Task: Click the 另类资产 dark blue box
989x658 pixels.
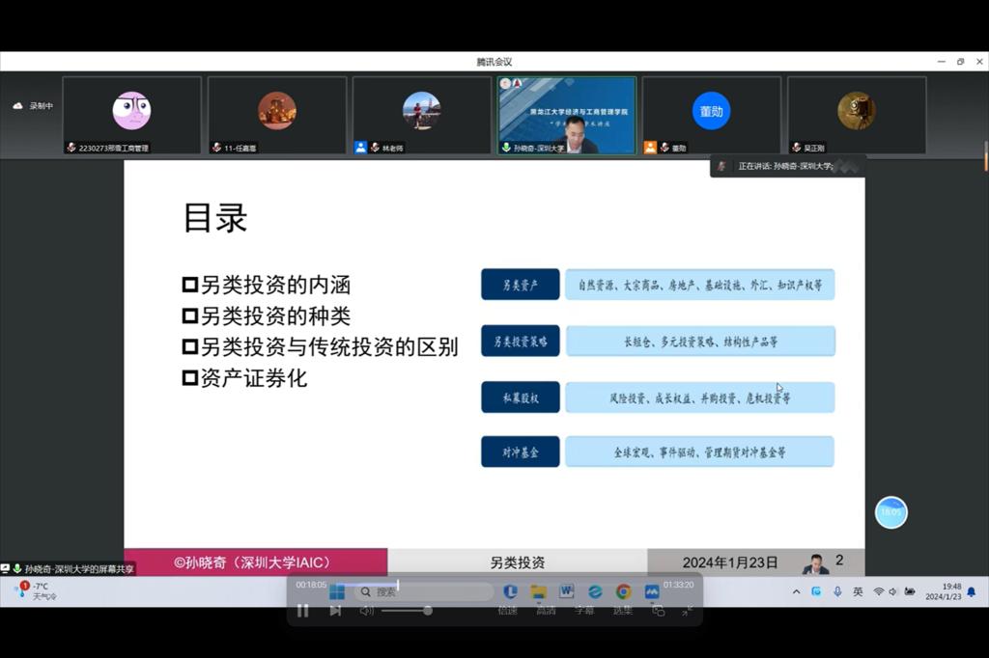Action: point(521,285)
